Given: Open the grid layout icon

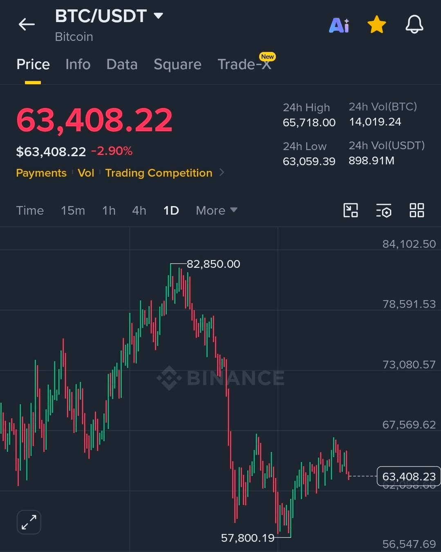Looking at the screenshot, I should [416, 210].
